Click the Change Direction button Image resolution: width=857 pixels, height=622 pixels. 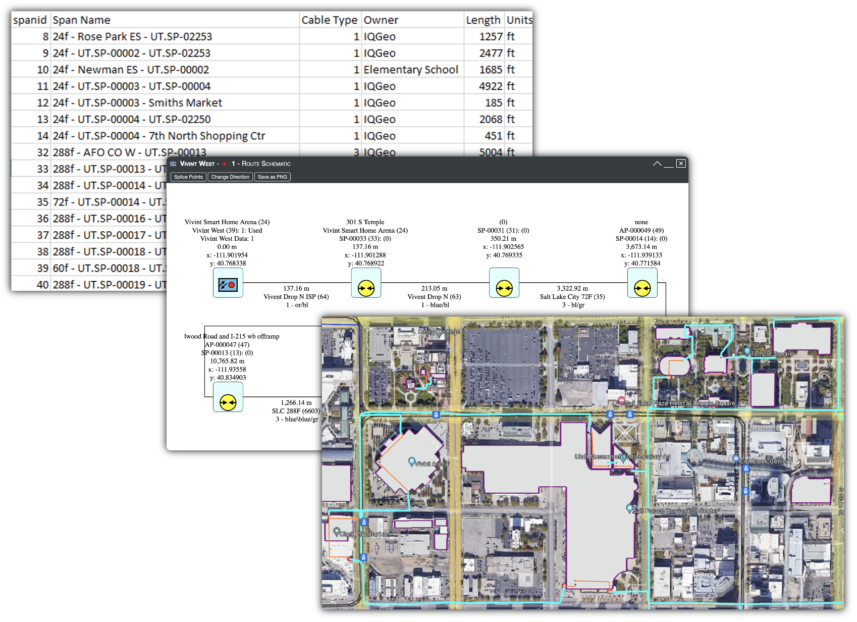pos(230,177)
